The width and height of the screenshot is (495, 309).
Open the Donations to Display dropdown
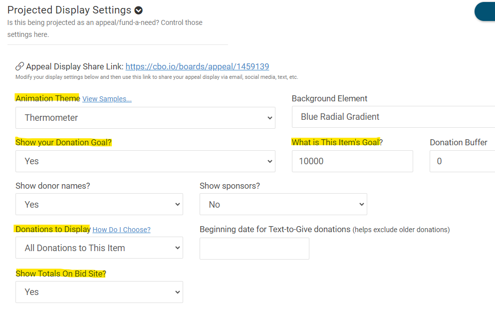coord(99,248)
